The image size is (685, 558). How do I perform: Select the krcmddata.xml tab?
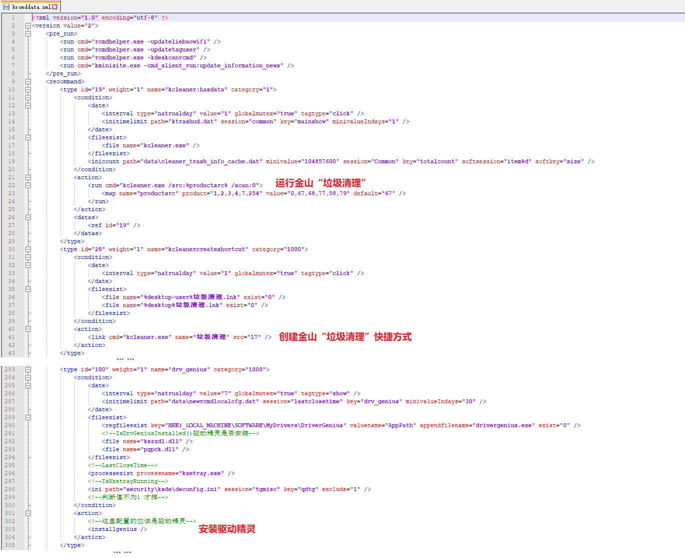31,7
